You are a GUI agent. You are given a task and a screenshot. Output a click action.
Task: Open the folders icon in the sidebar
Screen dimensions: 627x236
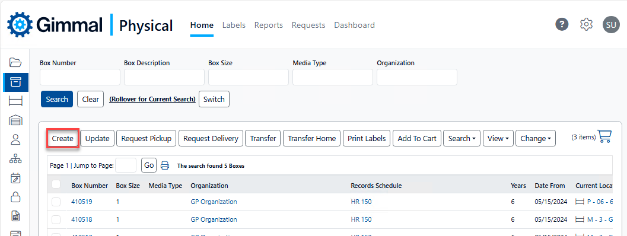click(15, 62)
